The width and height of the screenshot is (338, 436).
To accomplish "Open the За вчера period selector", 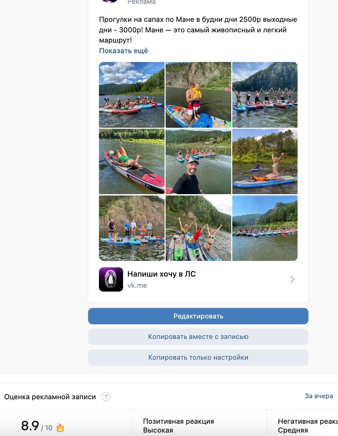I will tap(319, 396).
